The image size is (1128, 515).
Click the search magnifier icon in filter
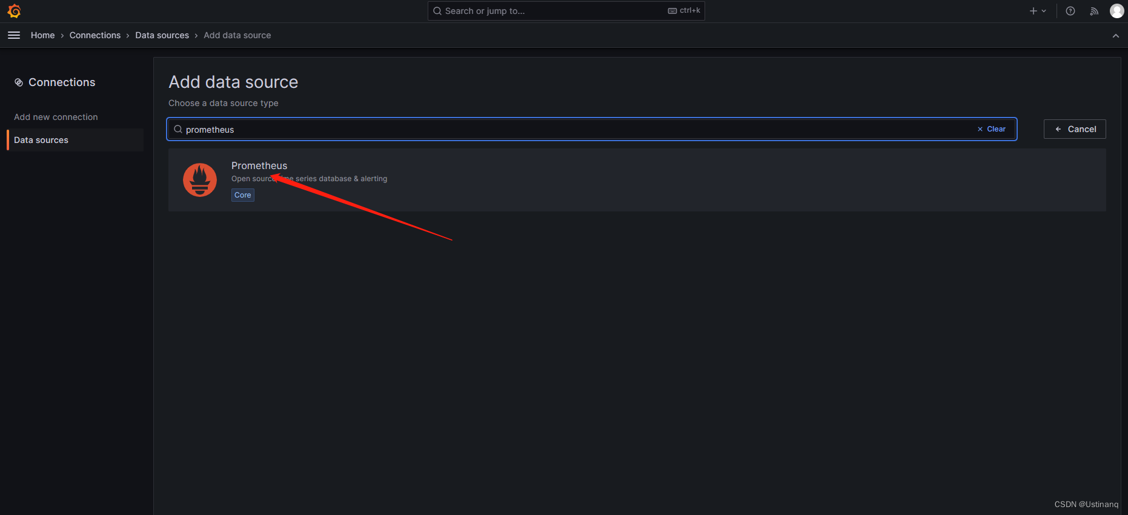coord(178,129)
